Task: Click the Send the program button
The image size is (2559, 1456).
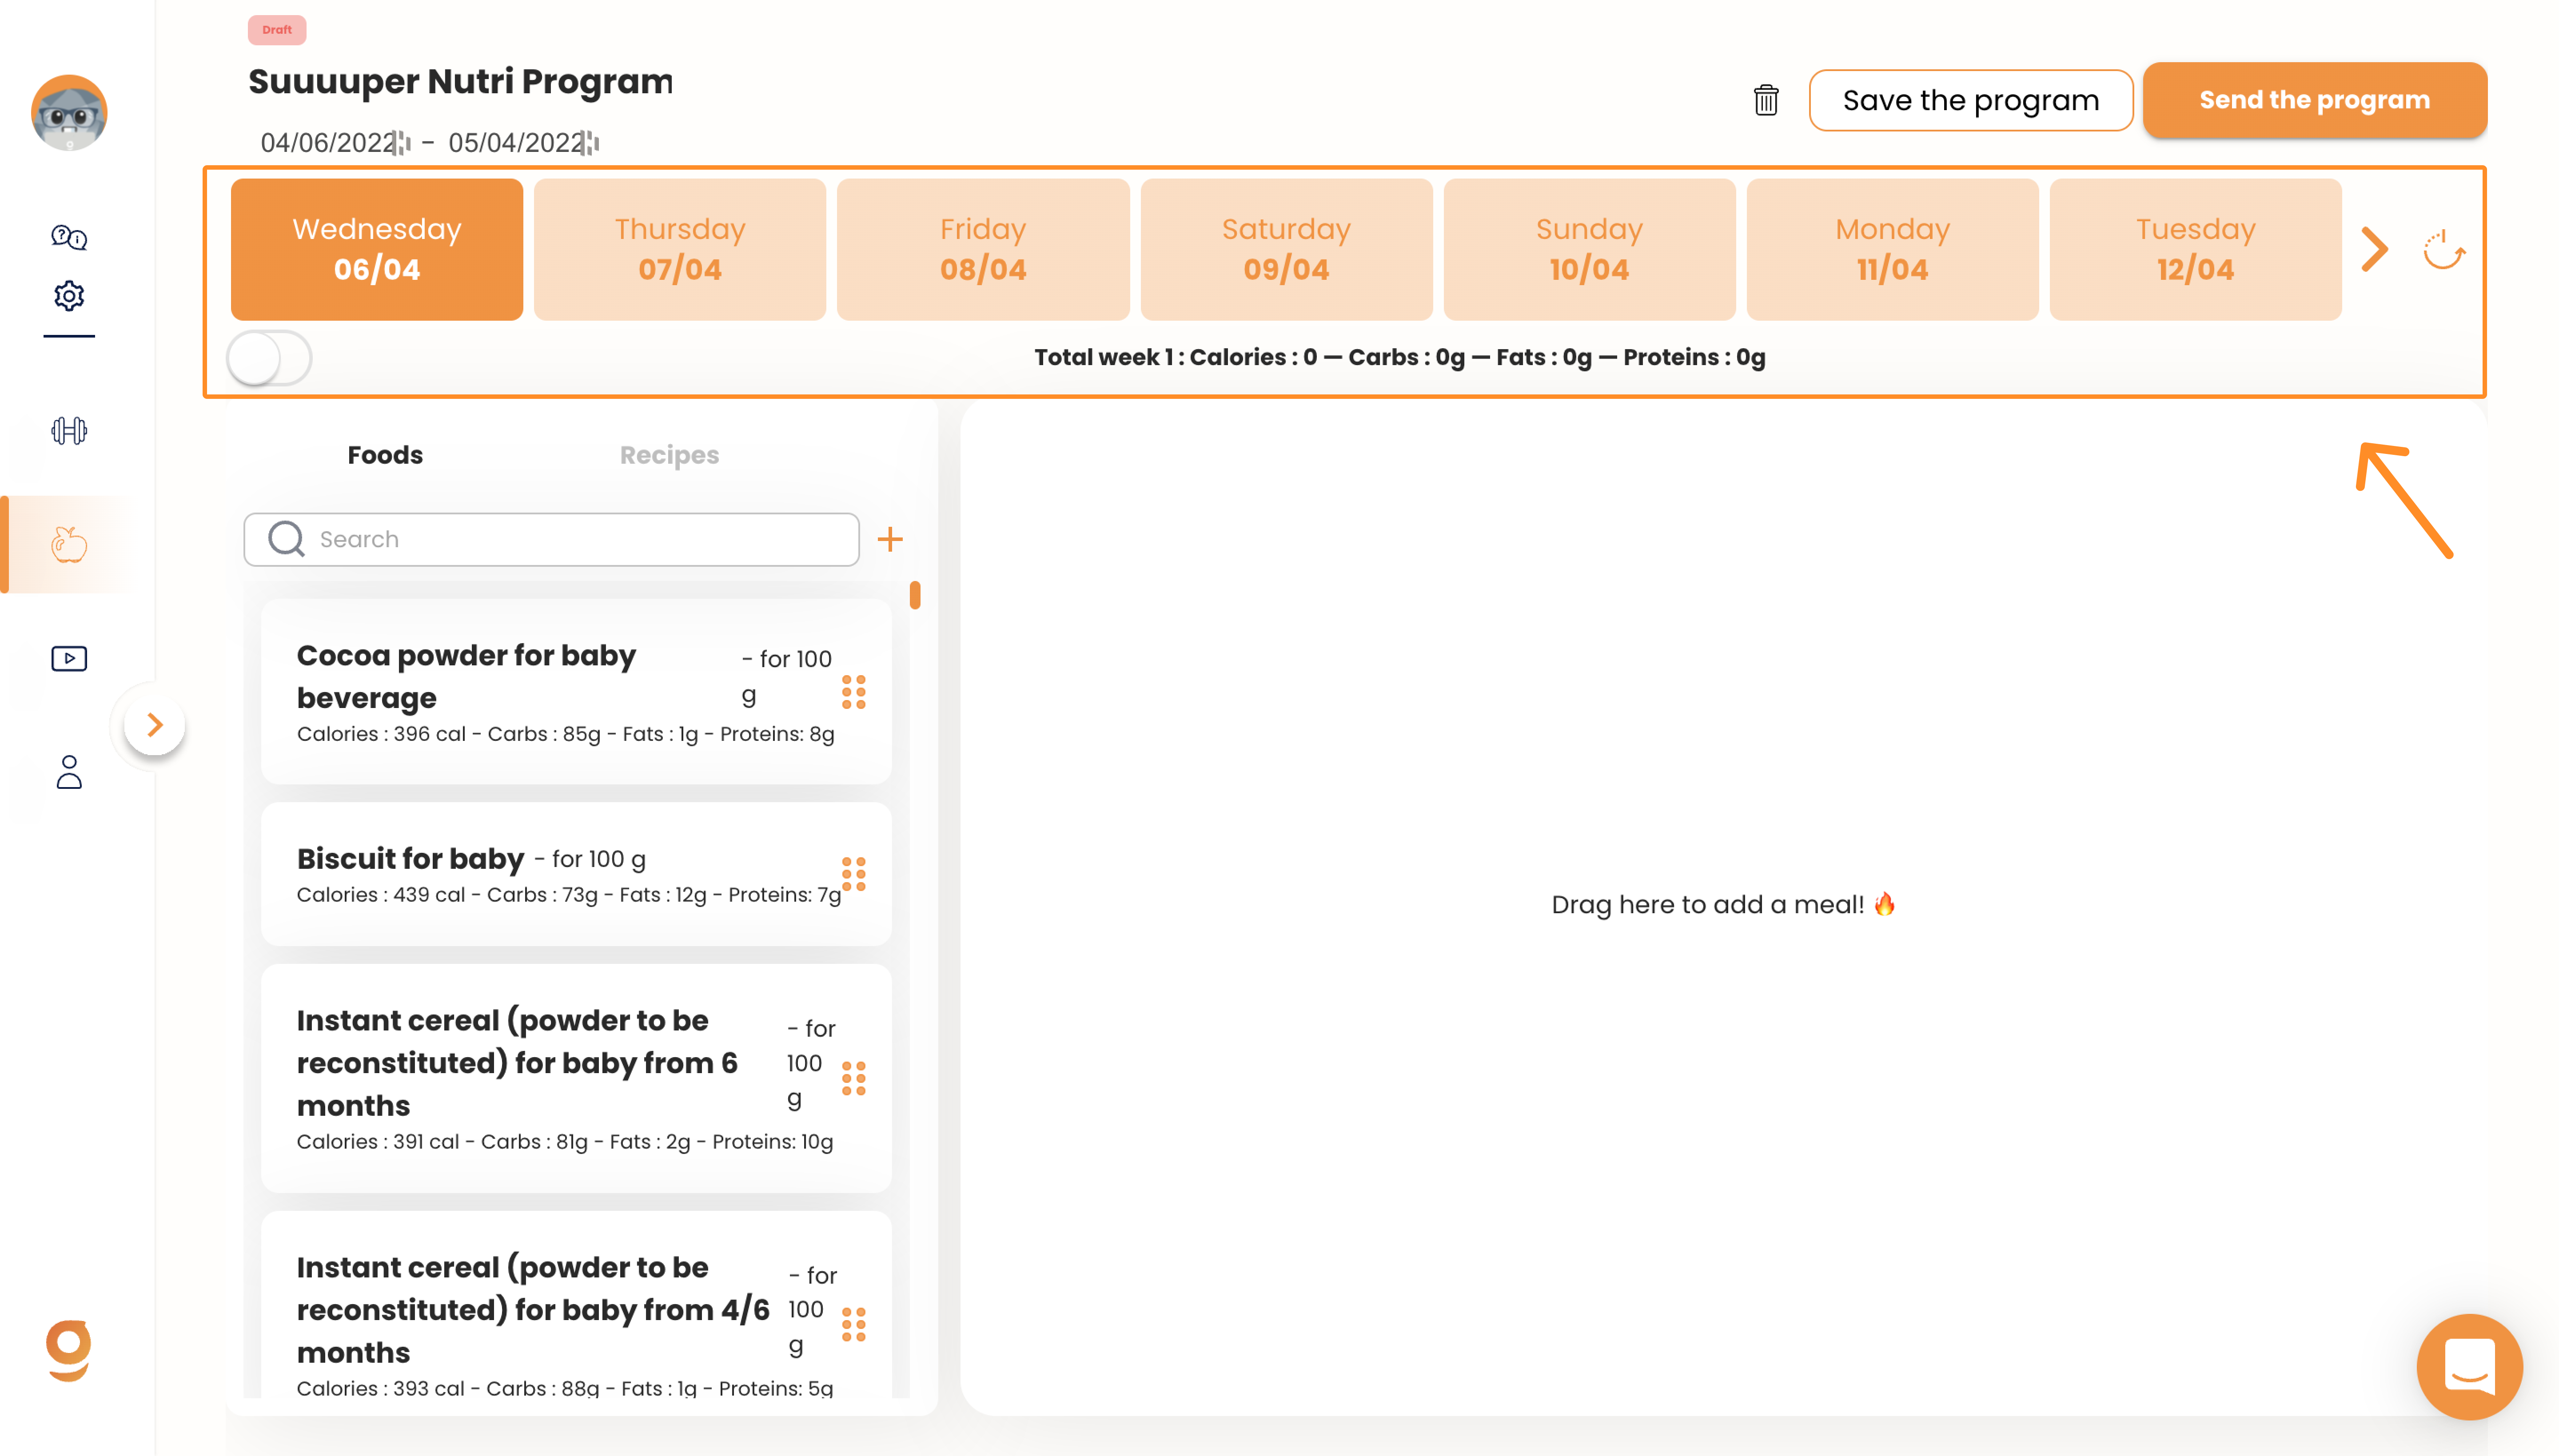Action: click(2314, 100)
